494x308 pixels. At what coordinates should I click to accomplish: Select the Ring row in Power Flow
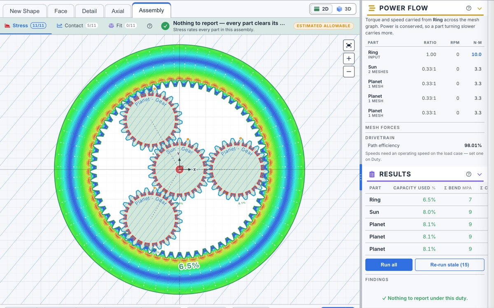click(x=425, y=55)
